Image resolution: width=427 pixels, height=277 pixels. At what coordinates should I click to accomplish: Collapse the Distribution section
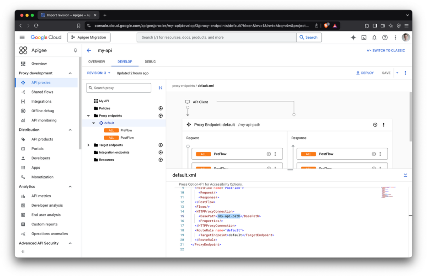click(70, 130)
